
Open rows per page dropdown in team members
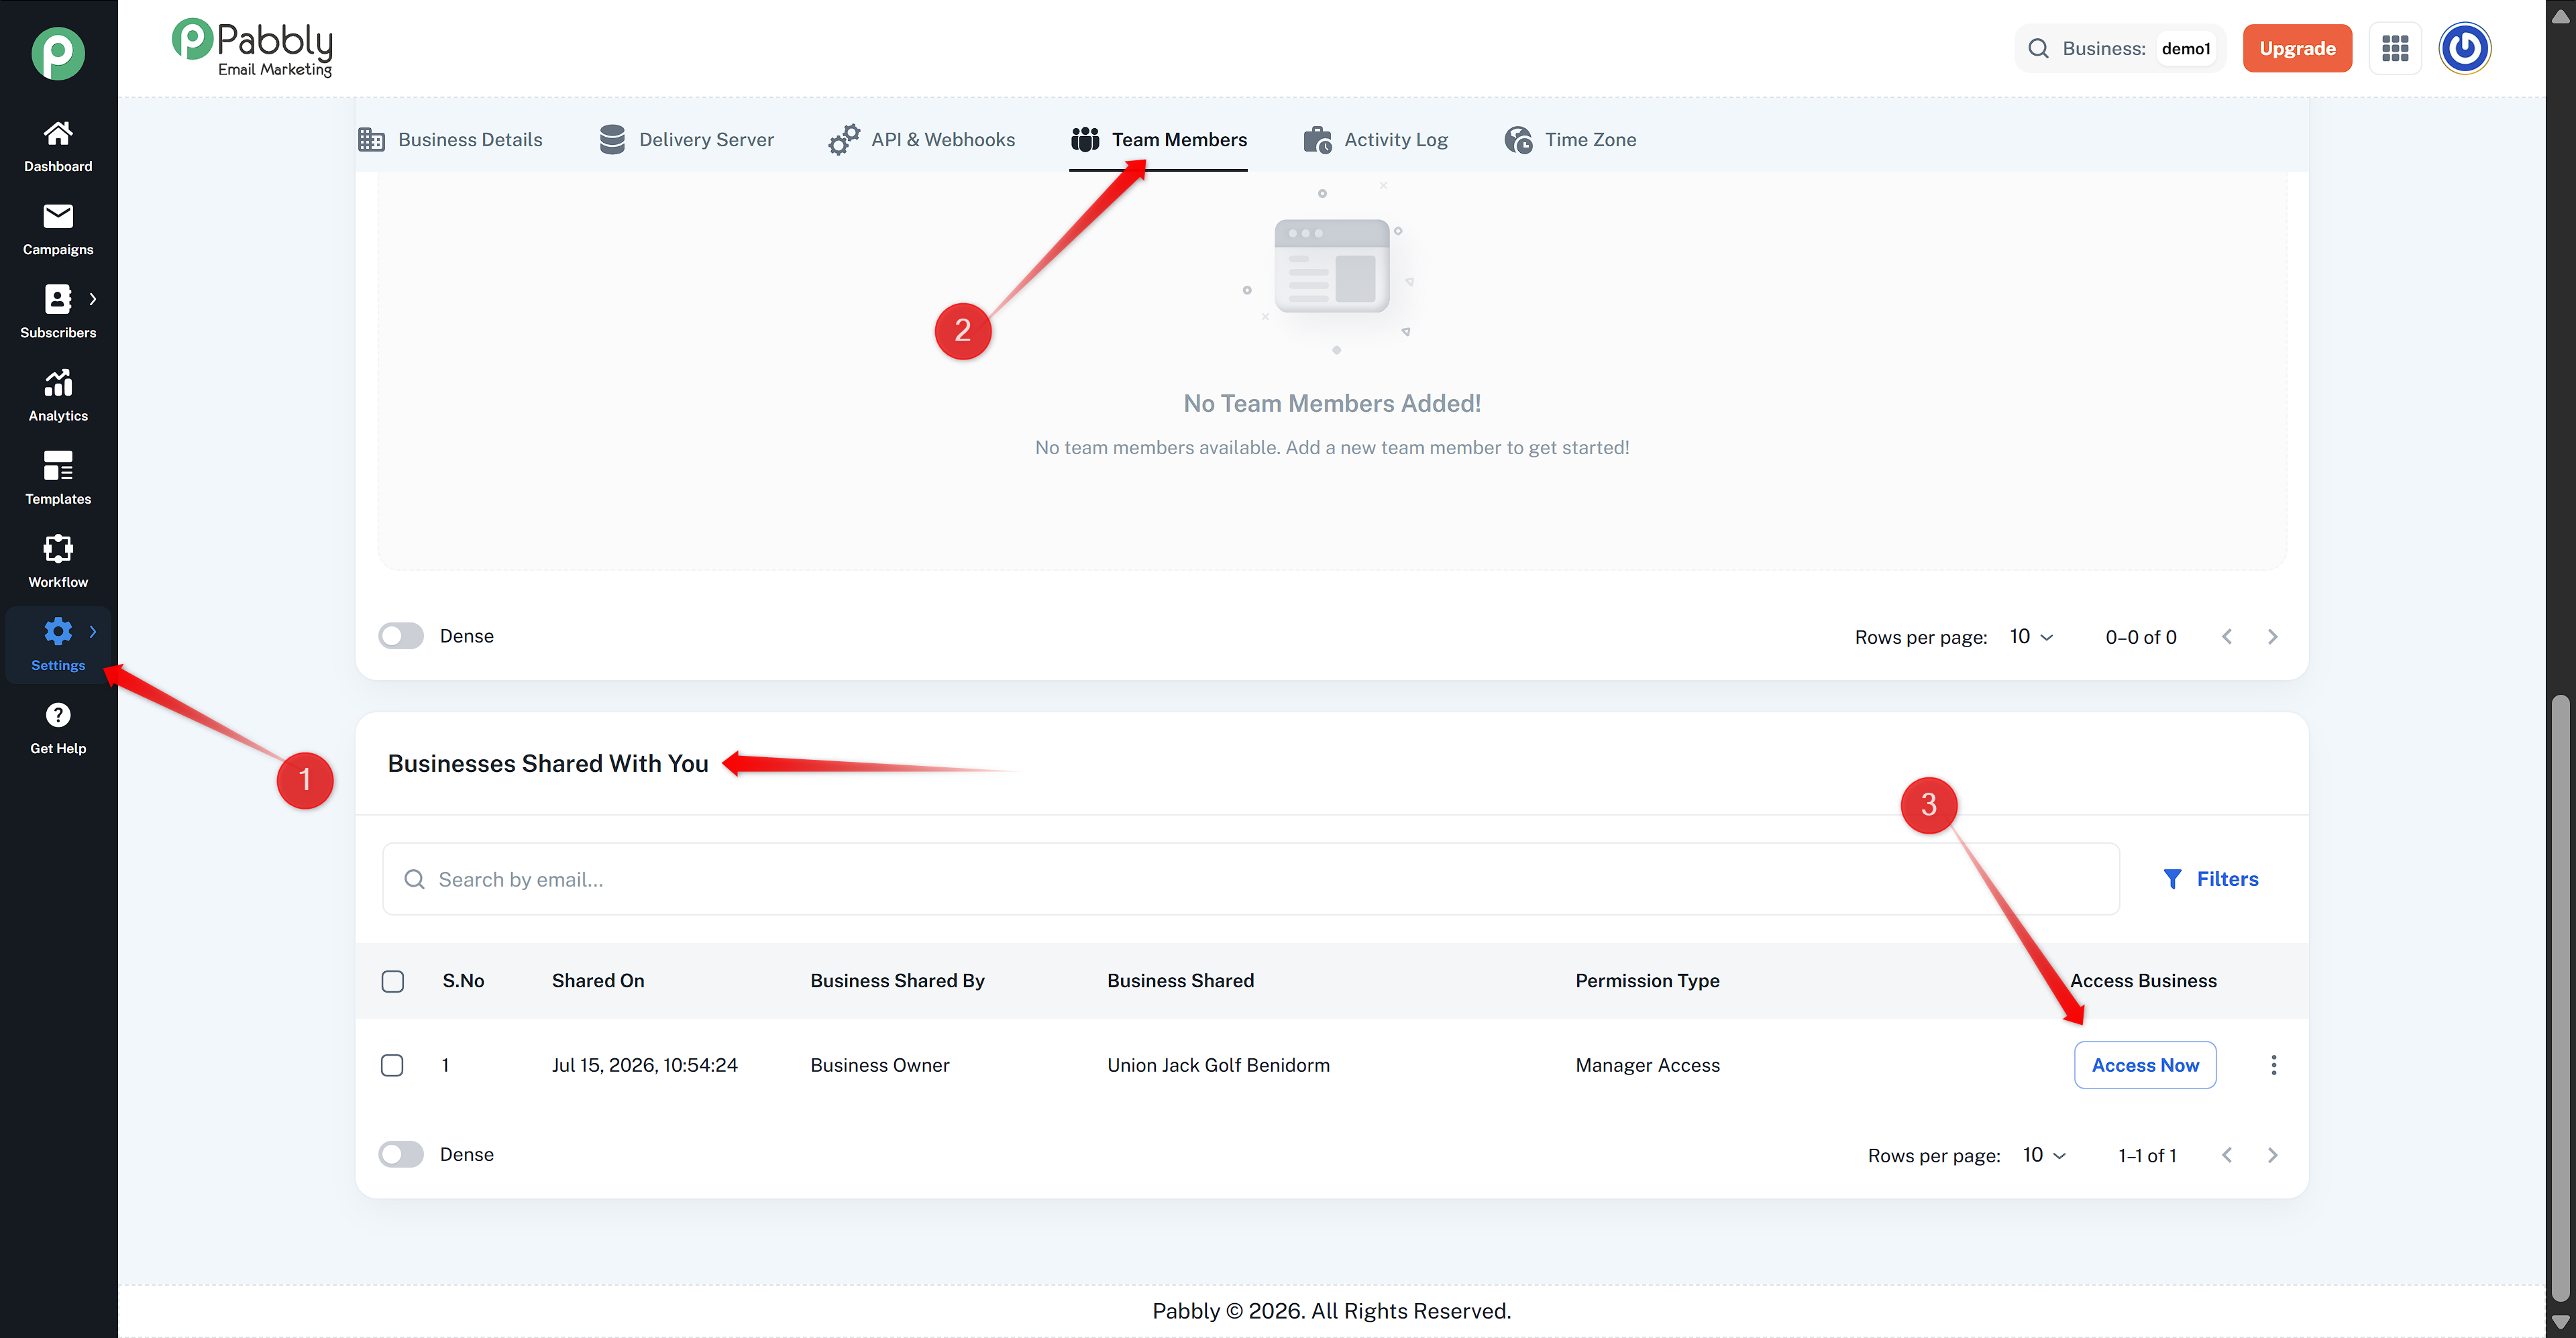(2031, 637)
